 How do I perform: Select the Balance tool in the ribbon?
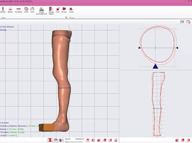(x=10, y=10)
